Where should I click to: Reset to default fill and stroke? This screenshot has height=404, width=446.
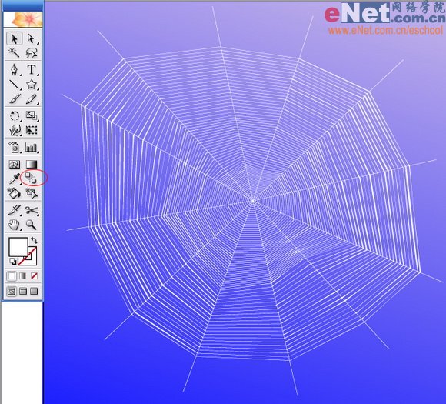[13, 262]
